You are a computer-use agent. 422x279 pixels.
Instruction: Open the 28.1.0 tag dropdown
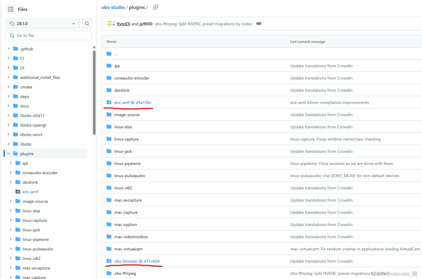point(43,24)
